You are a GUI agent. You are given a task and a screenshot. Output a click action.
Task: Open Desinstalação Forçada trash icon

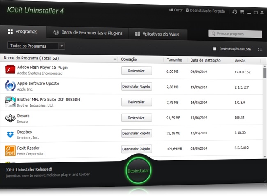tap(187, 10)
